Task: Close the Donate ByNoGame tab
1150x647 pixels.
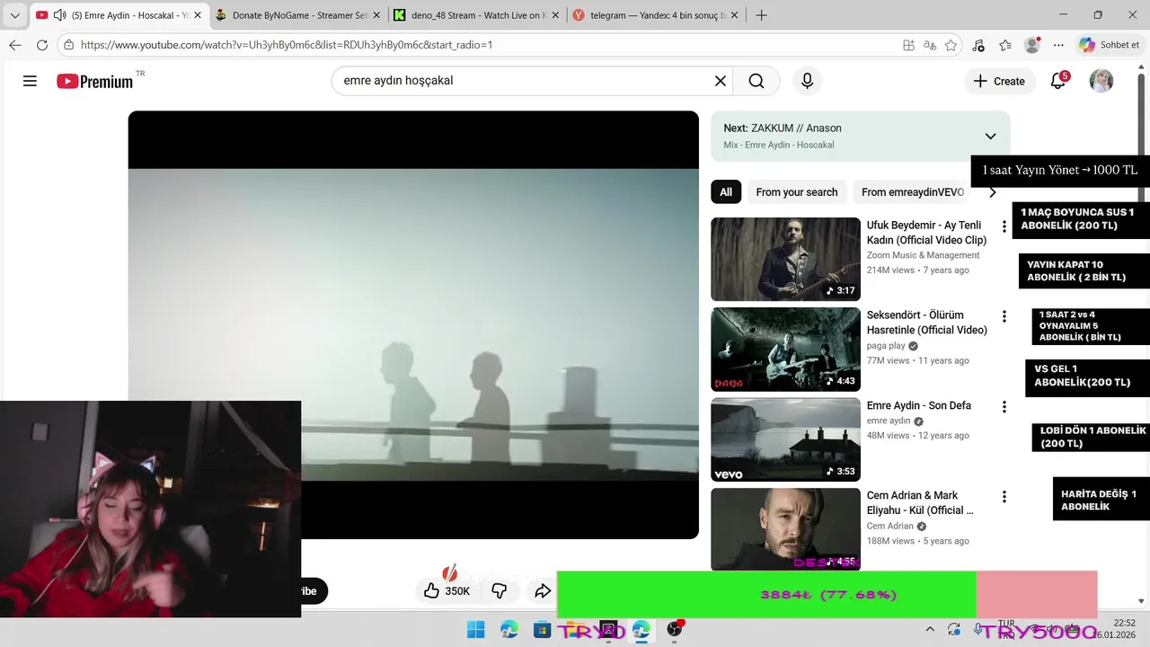Action: [376, 15]
